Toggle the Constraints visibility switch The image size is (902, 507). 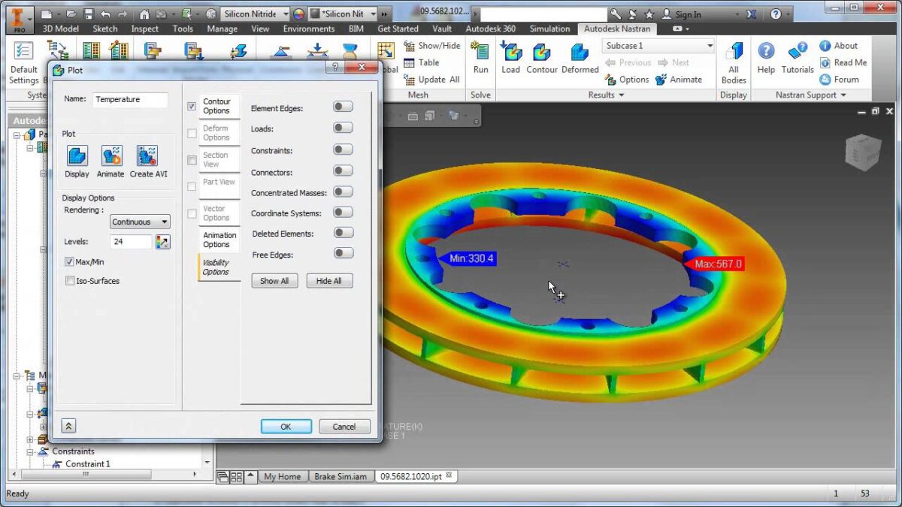click(x=343, y=149)
